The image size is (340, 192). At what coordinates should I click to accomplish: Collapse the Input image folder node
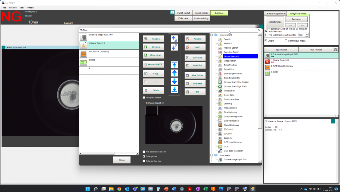(x=212, y=155)
